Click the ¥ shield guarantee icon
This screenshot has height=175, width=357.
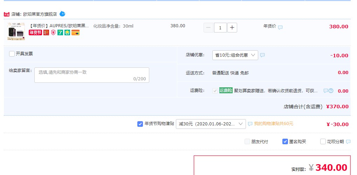click(53, 33)
